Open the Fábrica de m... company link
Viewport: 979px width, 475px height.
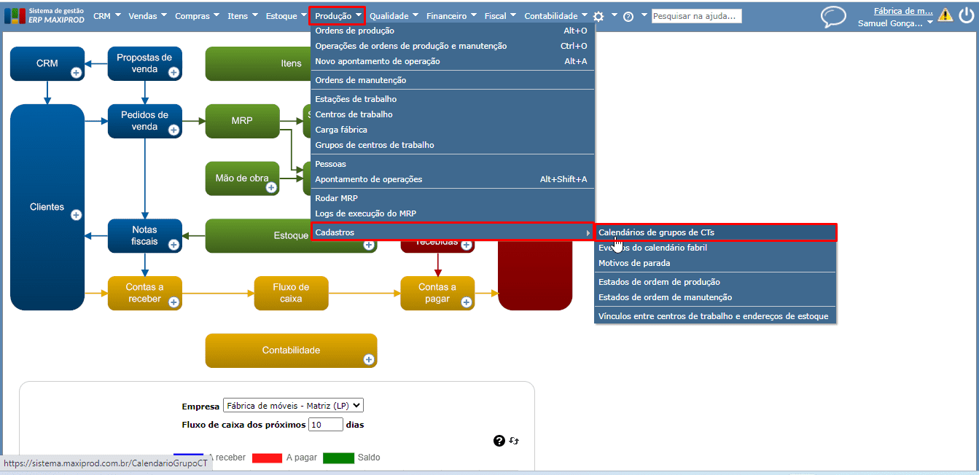(x=903, y=11)
